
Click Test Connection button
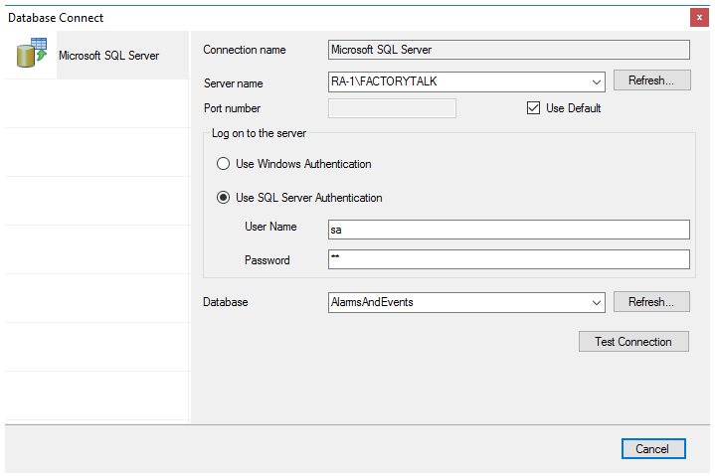633,342
